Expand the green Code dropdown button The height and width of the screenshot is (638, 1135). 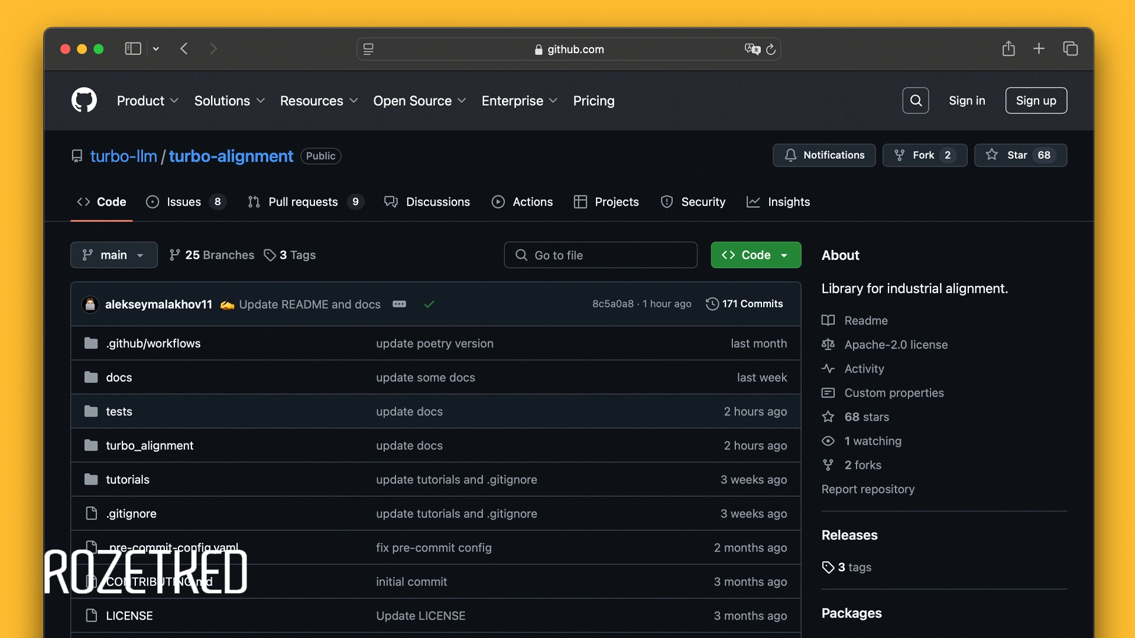[755, 255]
